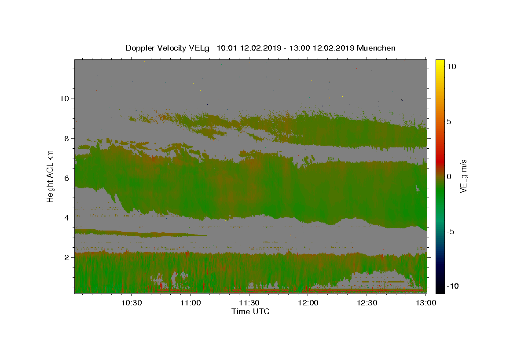The width and height of the screenshot is (528, 352).
Task: Click the 'Muenchen' station name in title
Action: coord(376,48)
